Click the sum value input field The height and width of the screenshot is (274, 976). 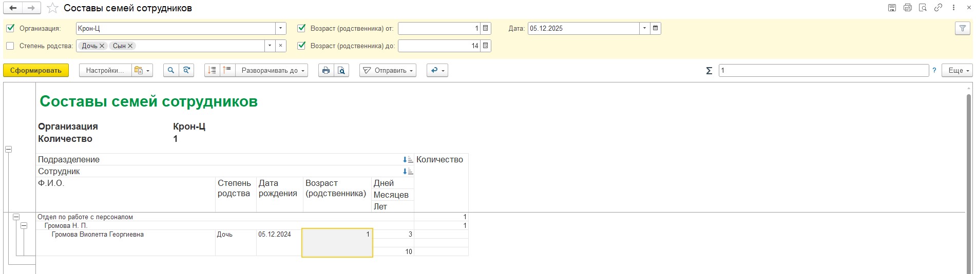(x=823, y=71)
